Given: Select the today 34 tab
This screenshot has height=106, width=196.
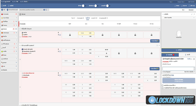Looking at the screenshot, I should click(x=88, y=18).
